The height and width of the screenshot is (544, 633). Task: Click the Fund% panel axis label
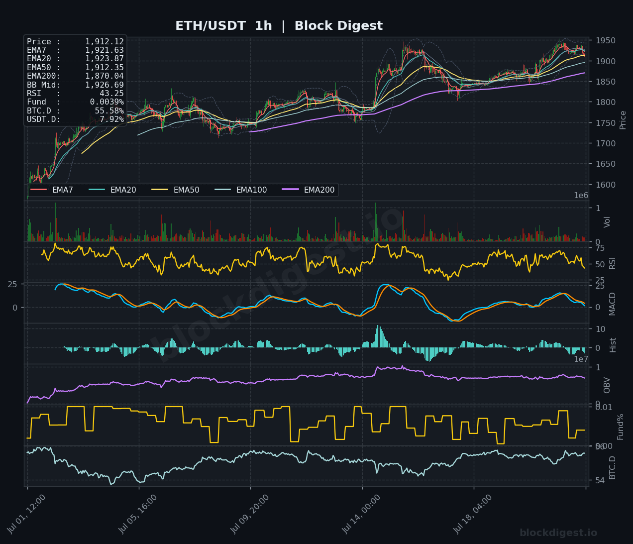[x=621, y=427]
